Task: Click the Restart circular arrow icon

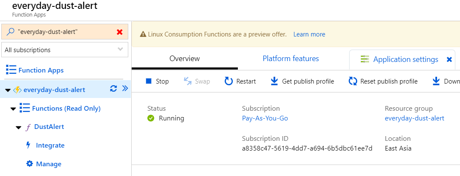Action: [229, 81]
